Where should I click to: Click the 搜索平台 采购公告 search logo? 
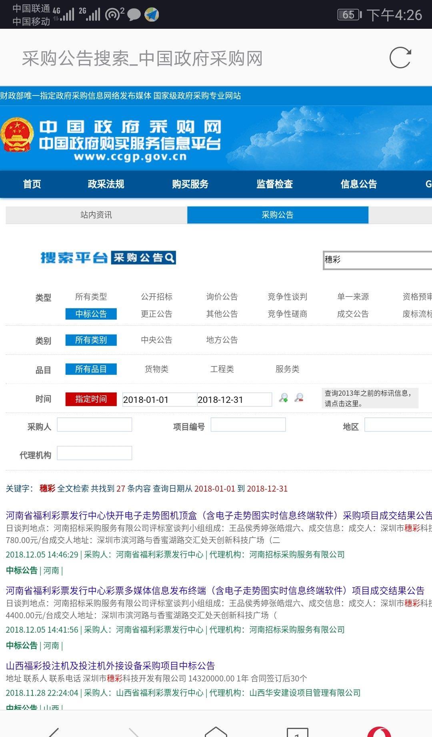tap(108, 258)
